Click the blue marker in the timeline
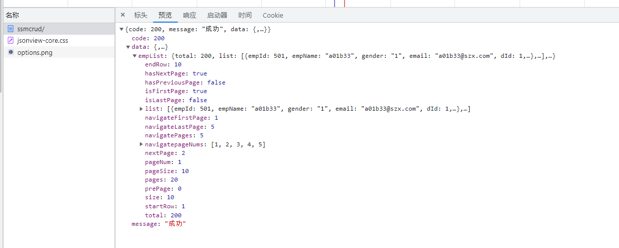This screenshot has height=248, width=619. point(334,3)
